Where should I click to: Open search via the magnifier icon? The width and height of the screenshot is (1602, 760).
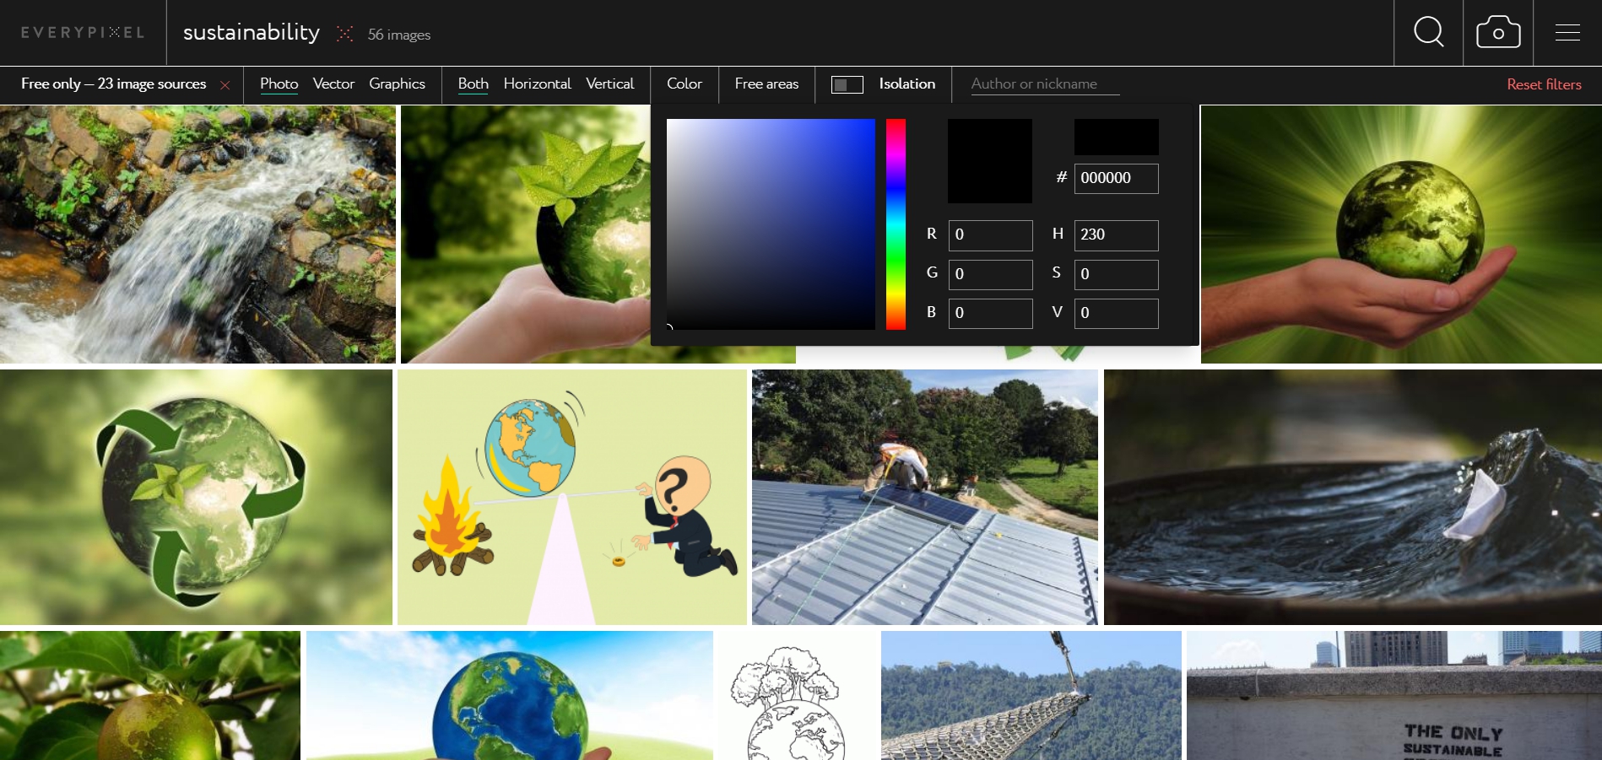pyautogui.click(x=1428, y=32)
